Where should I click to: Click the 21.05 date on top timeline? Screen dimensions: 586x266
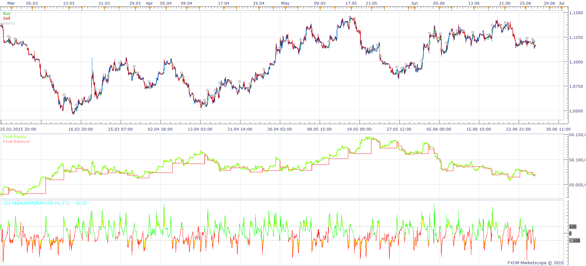372,3
